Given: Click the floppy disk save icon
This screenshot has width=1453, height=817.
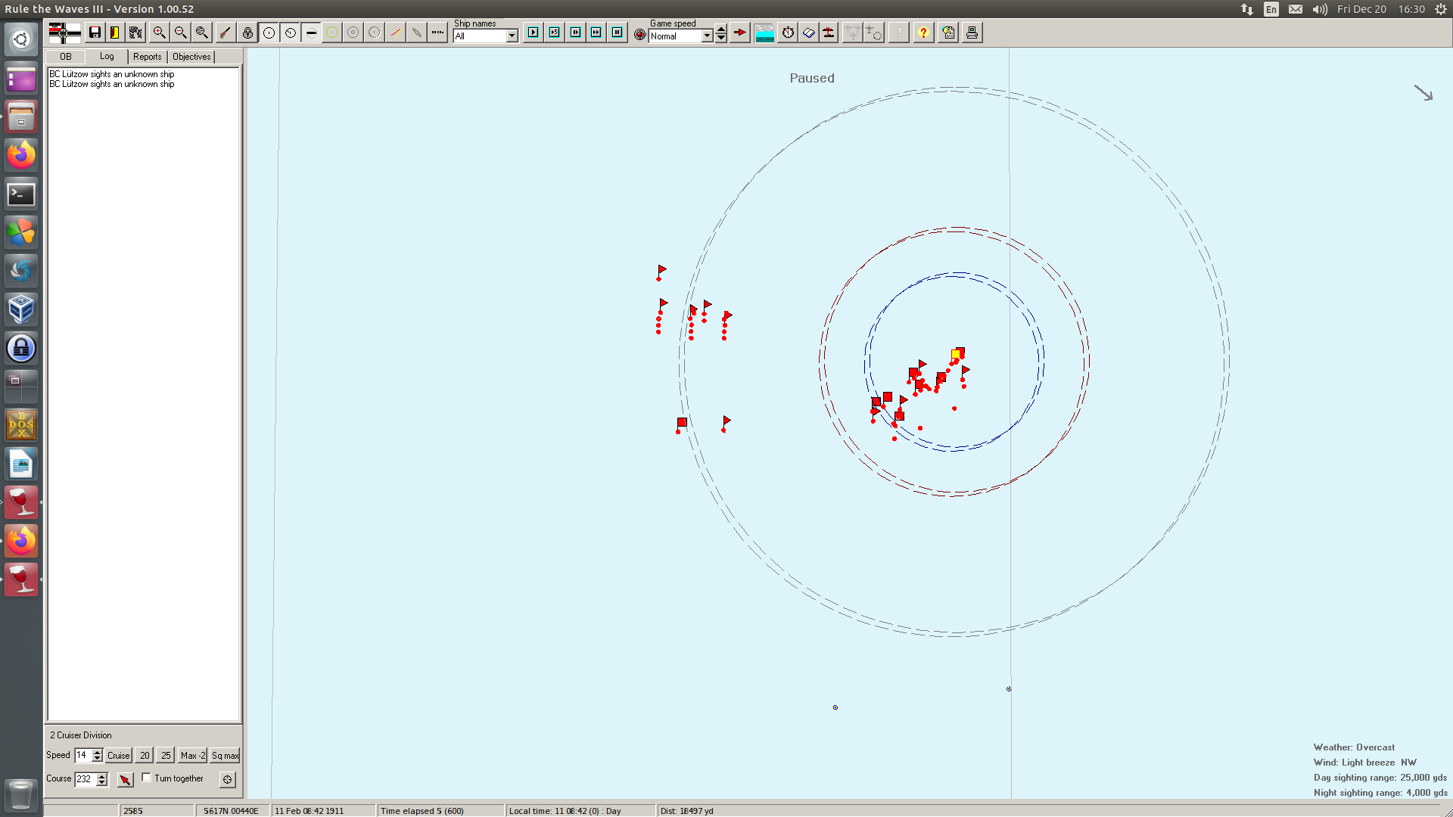Looking at the screenshot, I should click(x=95, y=33).
